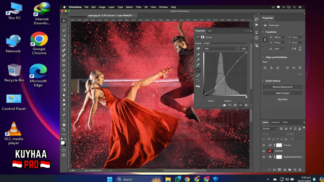324x182 pixels.
Task: Show more align options ellipsis
Action: (300, 74)
